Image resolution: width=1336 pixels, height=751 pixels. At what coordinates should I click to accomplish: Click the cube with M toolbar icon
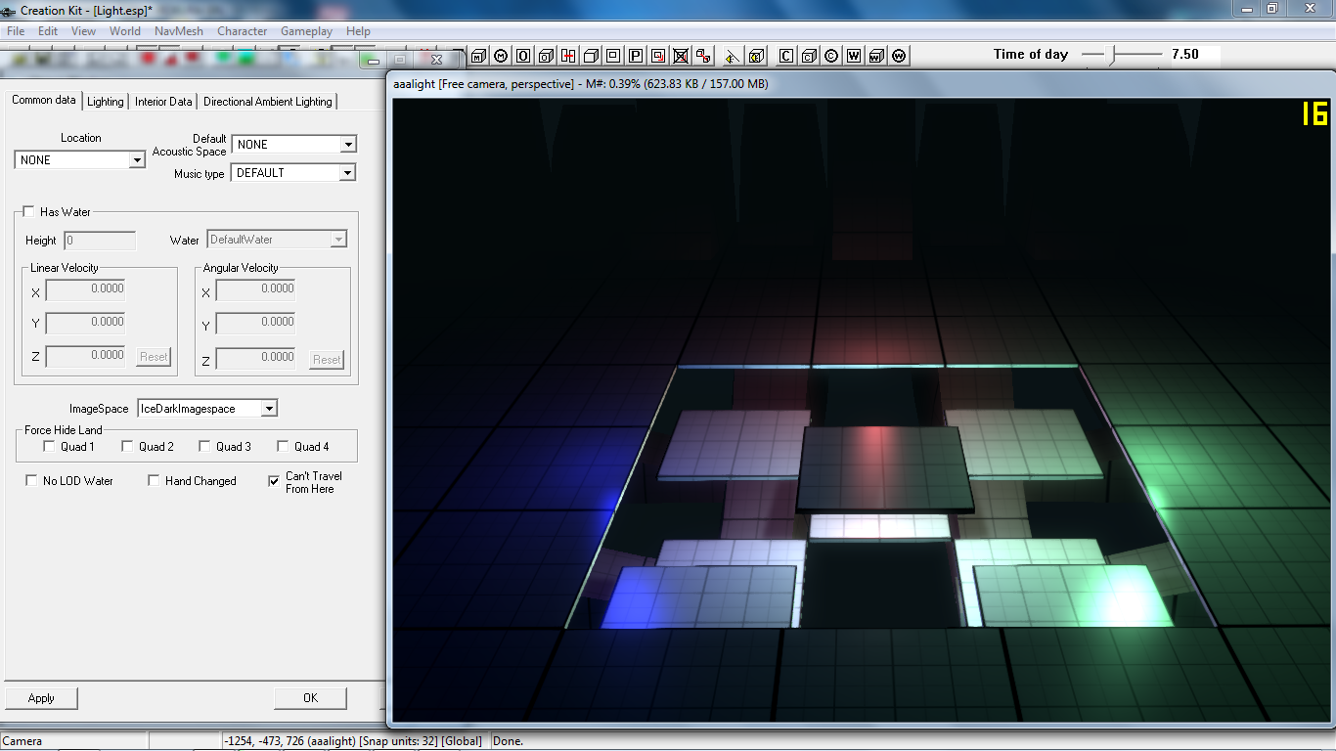pos(478,56)
